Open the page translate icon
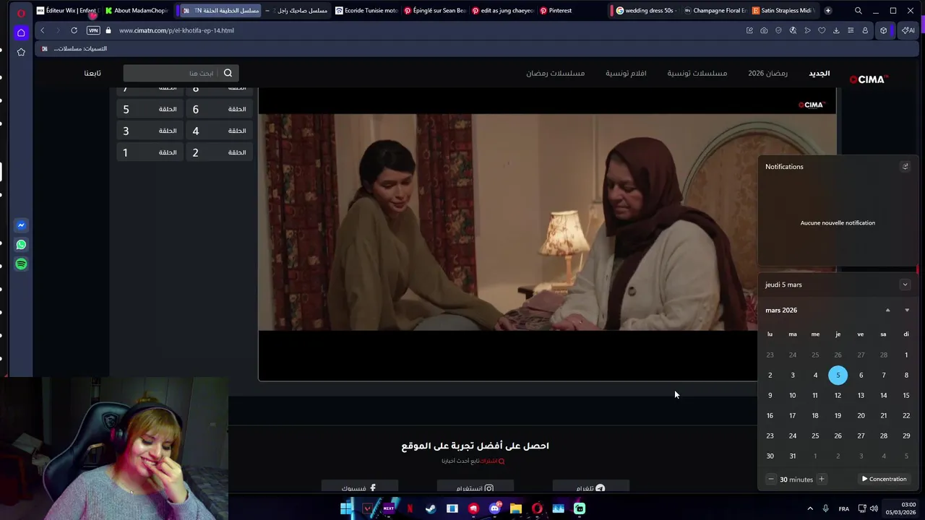Screen dimensions: 925x520 coord(793,30)
